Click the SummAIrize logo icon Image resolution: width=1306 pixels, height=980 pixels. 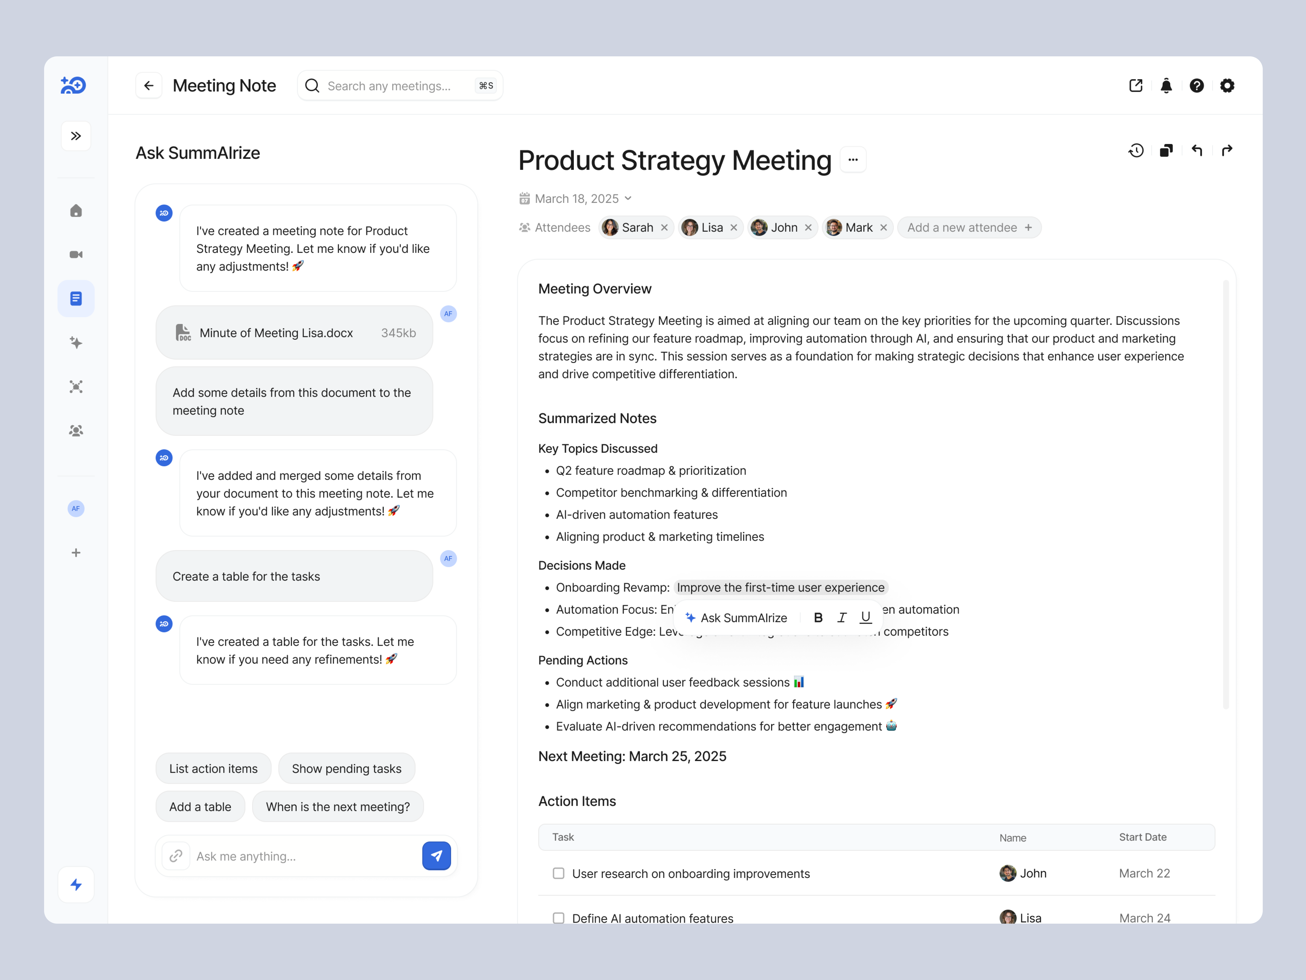[73, 86]
